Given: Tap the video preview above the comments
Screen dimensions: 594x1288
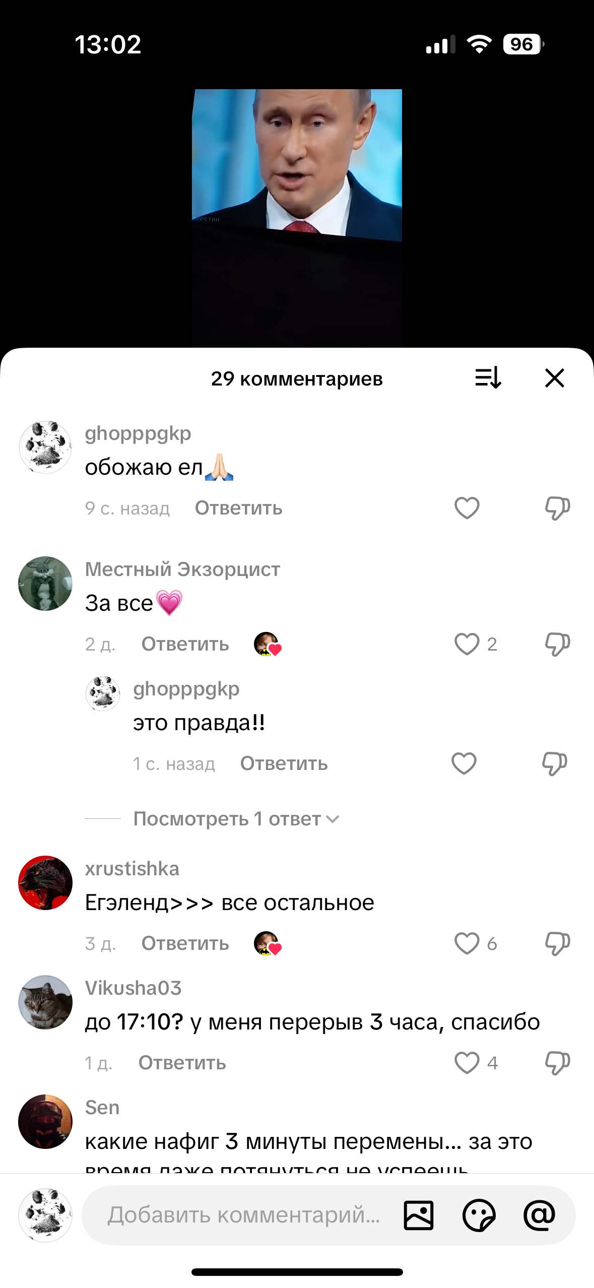Looking at the screenshot, I should click(x=297, y=218).
